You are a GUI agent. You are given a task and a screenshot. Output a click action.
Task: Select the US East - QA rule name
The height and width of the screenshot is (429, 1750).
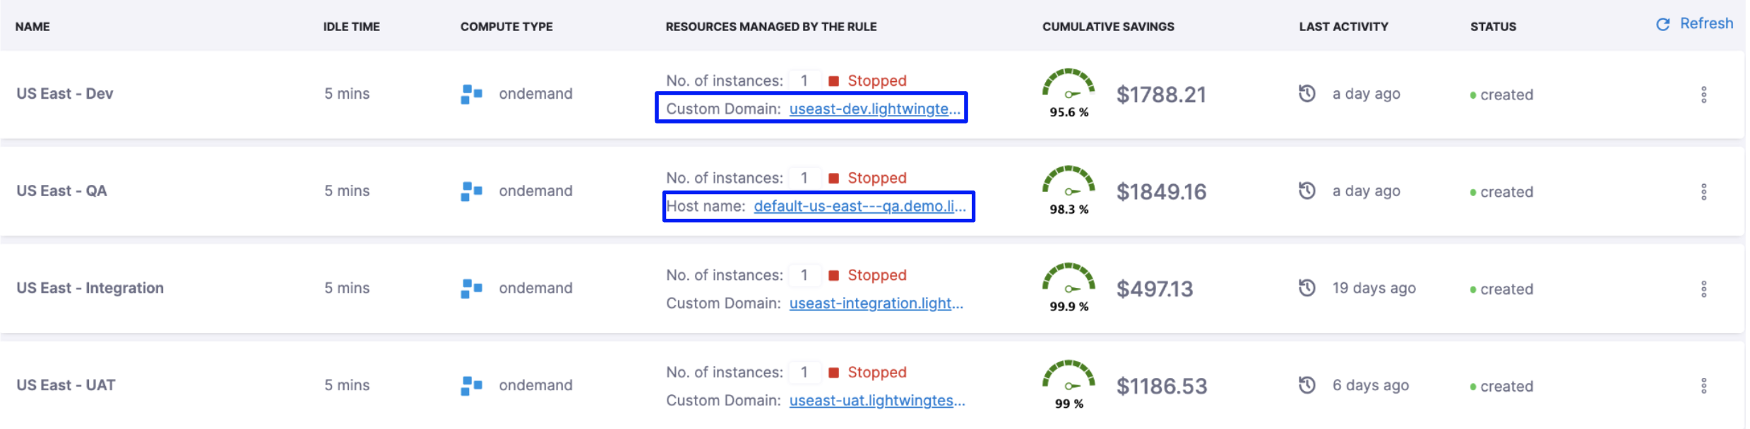coord(61,191)
